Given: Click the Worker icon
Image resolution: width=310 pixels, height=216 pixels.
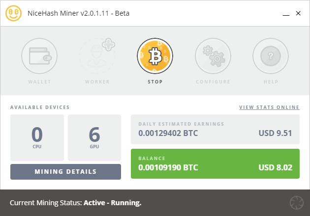Looking at the screenshot, I should click(97, 57).
